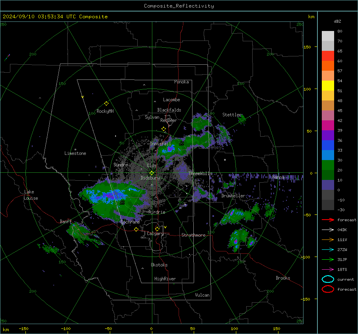Click the HighRiver city label
The image size is (358, 334).
pos(165,279)
